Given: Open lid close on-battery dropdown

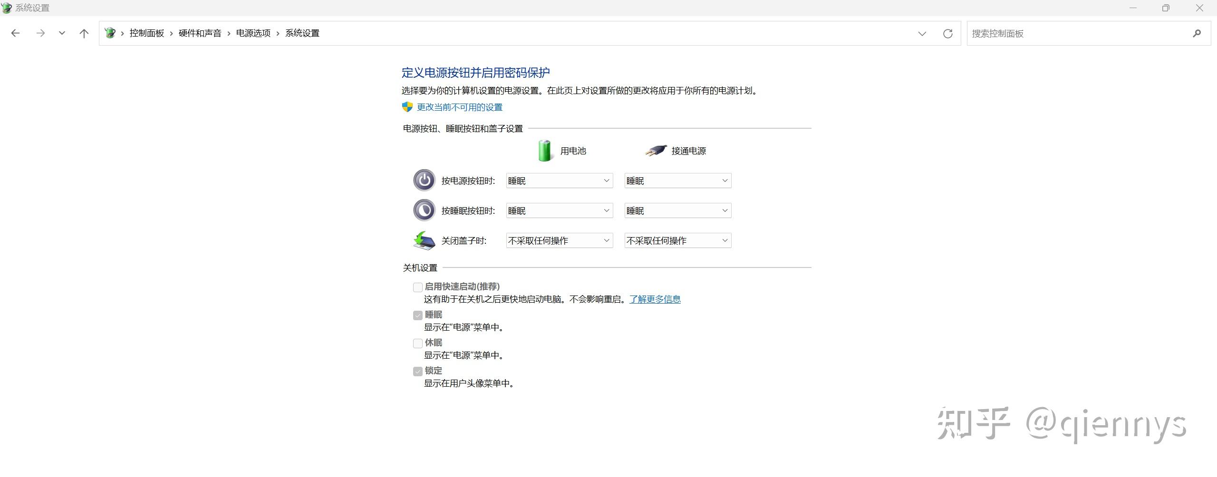Looking at the screenshot, I should click(x=560, y=240).
